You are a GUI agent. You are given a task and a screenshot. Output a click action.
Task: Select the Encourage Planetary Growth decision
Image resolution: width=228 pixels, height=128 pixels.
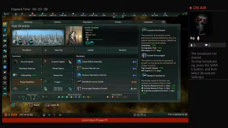(x=107, y=89)
